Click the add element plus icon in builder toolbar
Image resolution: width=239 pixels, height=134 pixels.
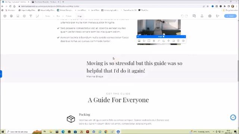click(5, 16)
